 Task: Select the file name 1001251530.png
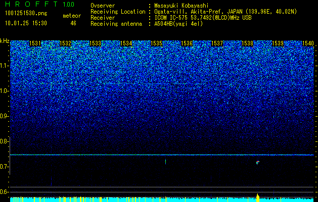pos(26,14)
